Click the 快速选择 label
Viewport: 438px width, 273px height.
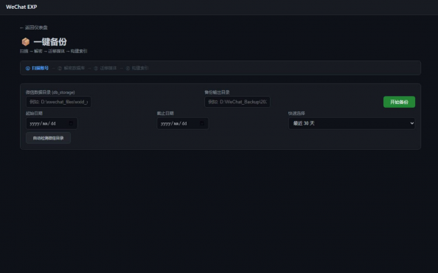click(296, 114)
